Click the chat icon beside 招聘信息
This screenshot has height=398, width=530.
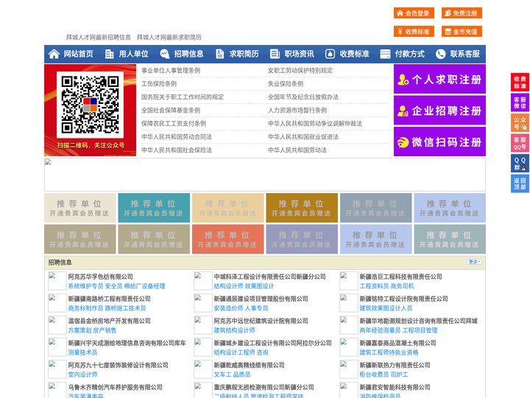coord(165,54)
